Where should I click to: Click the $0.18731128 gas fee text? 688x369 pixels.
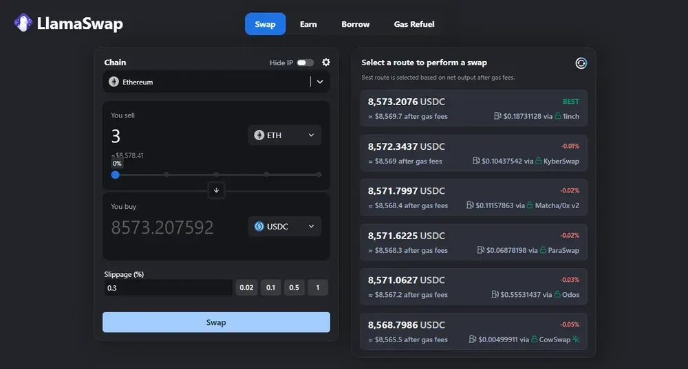pyautogui.click(x=522, y=116)
